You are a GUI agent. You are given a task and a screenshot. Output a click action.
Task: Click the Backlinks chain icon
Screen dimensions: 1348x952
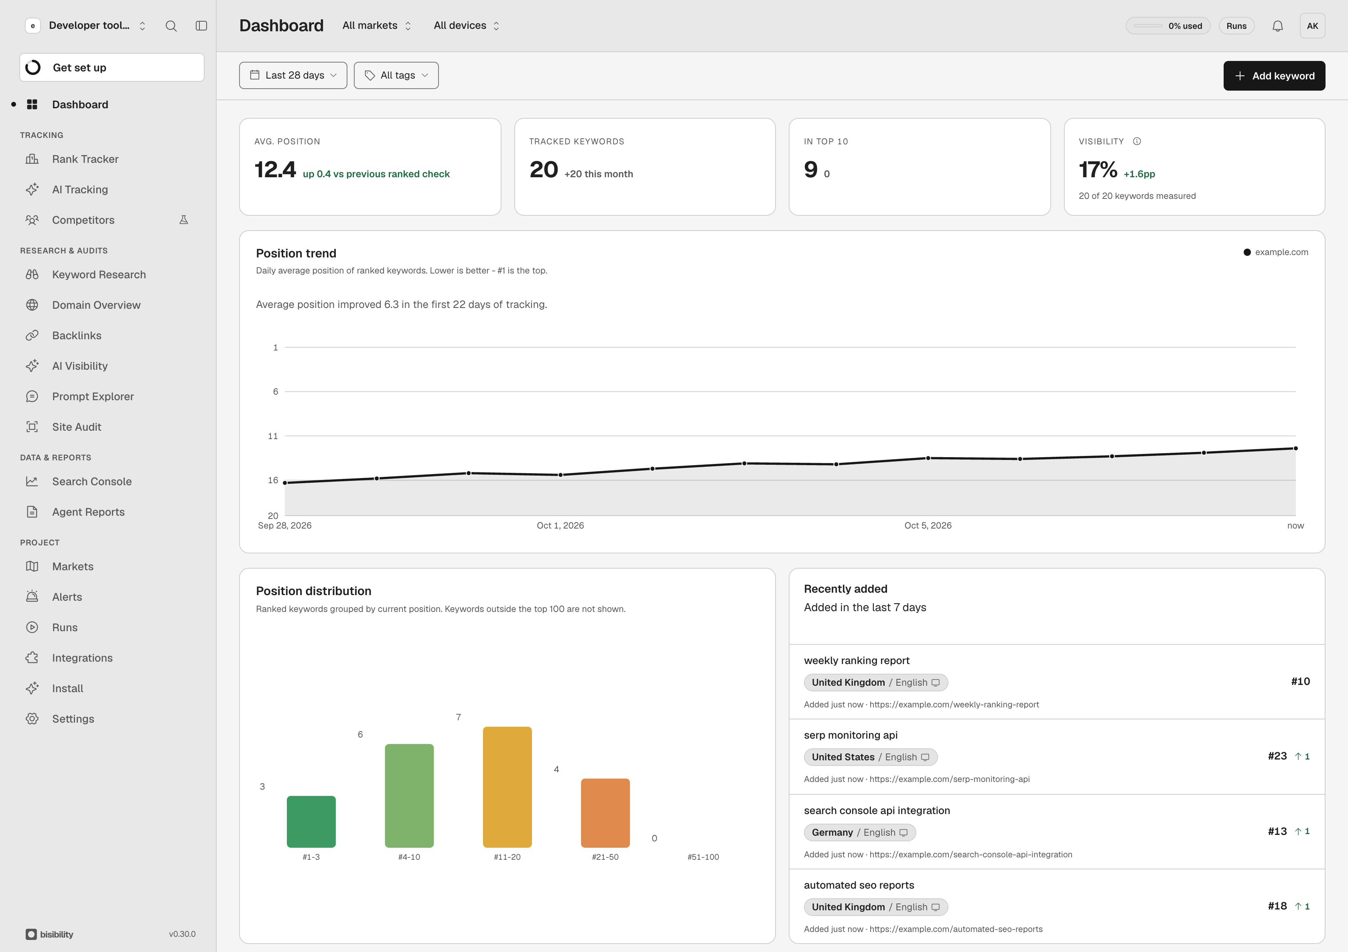click(32, 336)
